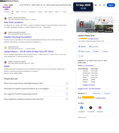Click favicon beside New York Locations result
Viewport: 119px width, 133px height.
pyautogui.click(x=5, y=19)
